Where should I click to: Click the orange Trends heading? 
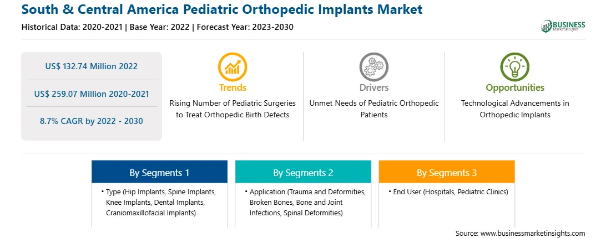pos(233,87)
